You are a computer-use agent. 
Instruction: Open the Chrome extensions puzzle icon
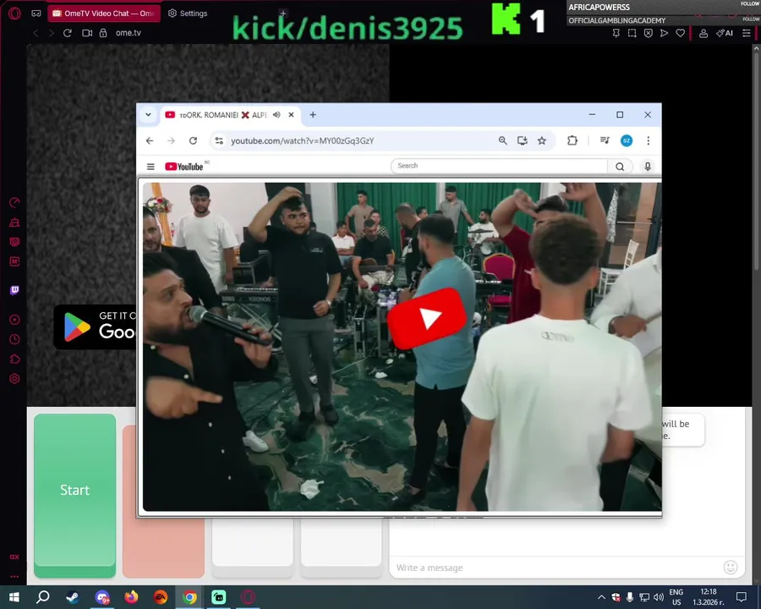point(572,141)
